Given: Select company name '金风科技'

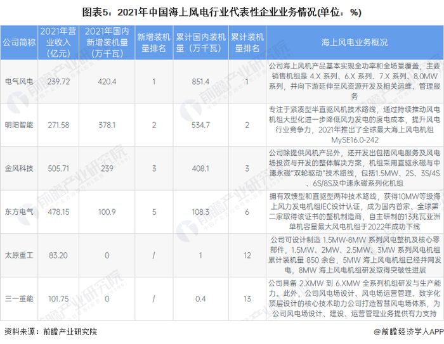Looking at the screenshot, I should click(19, 169).
